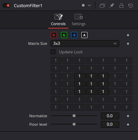
Task: Click the Floor level value field
Action: tap(110, 124)
